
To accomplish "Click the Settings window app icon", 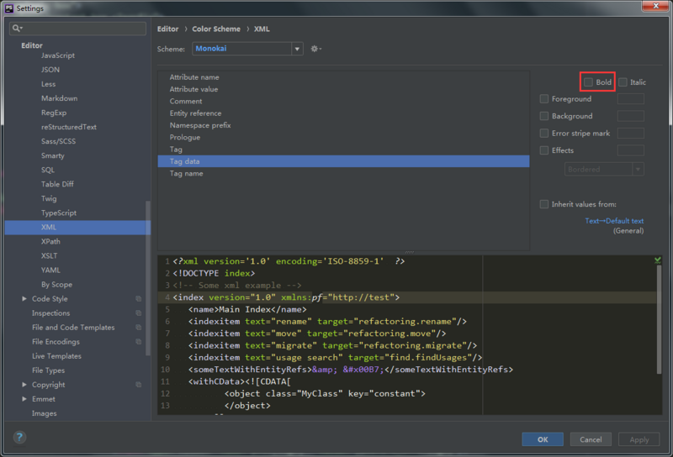I will pyautogui.click(x=9, y=8).
